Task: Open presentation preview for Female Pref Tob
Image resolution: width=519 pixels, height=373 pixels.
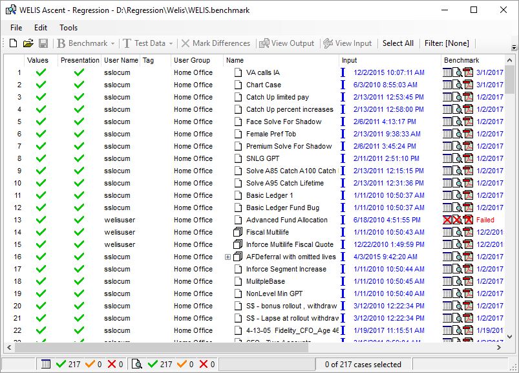Action: click(x=458, y=134)
